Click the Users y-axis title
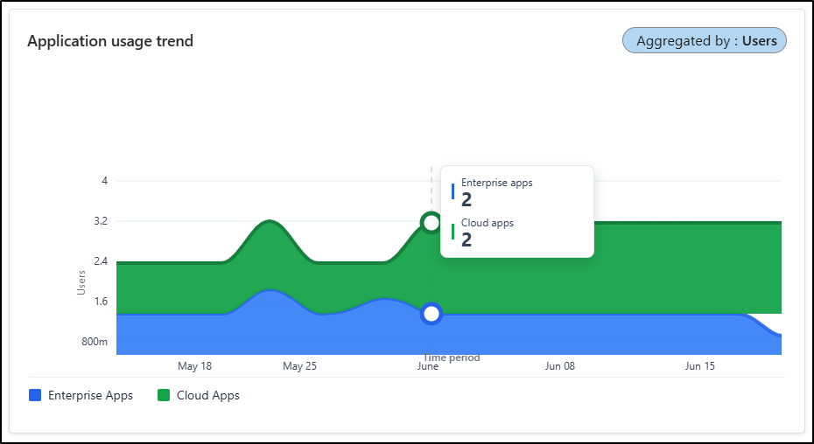814x444 pixels. pos(81,282)
